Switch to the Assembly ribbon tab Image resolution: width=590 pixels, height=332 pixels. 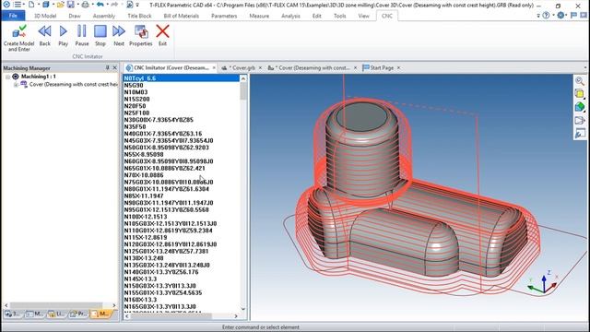pyautogui.click(x=104, y=16)
